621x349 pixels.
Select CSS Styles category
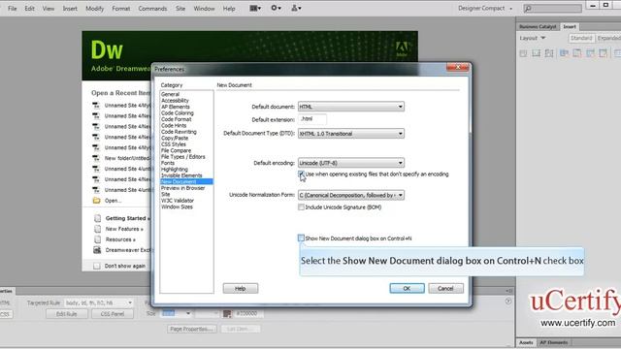174,144
